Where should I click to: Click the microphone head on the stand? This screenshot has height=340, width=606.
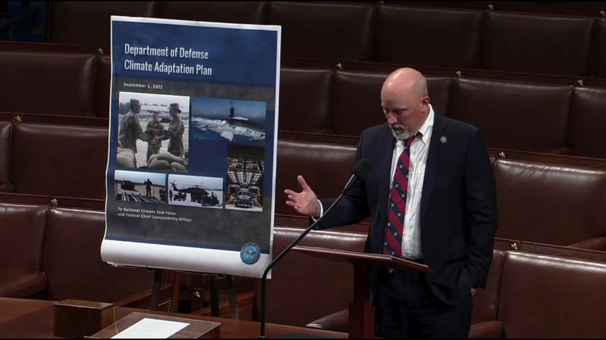tap(361, 169)
